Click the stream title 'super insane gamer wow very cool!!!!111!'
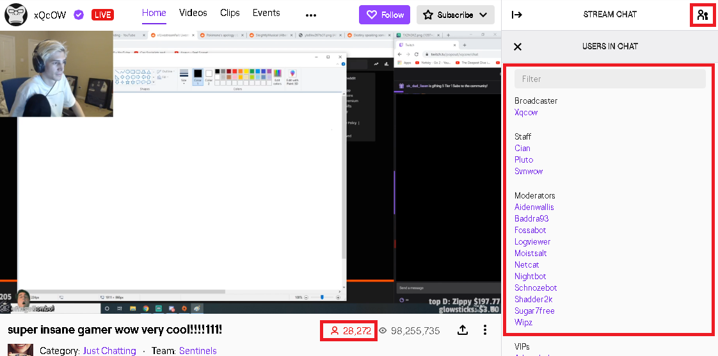This screenshot has height=356, width=718. tap(115, 329)
